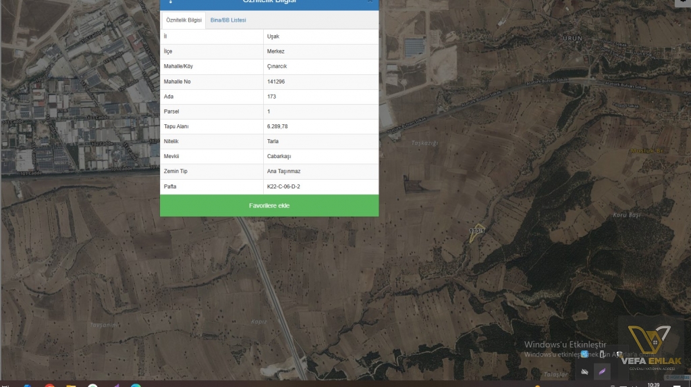Image resolution: width=691 pixels, height=387 pixels.
Task: Click the 'Koru Başı' map label
Action: point(627,215)
